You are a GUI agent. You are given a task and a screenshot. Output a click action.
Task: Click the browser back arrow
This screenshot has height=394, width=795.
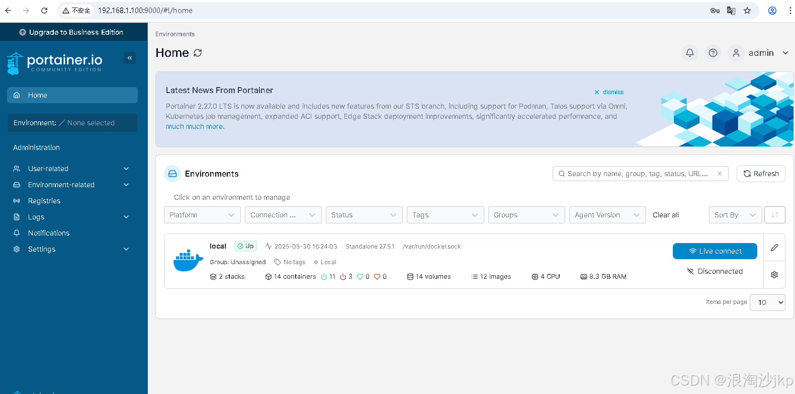pyautogui.click(x=8, y=11)
